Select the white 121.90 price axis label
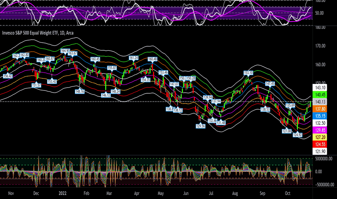337x199 pixels. click(320, 152)
